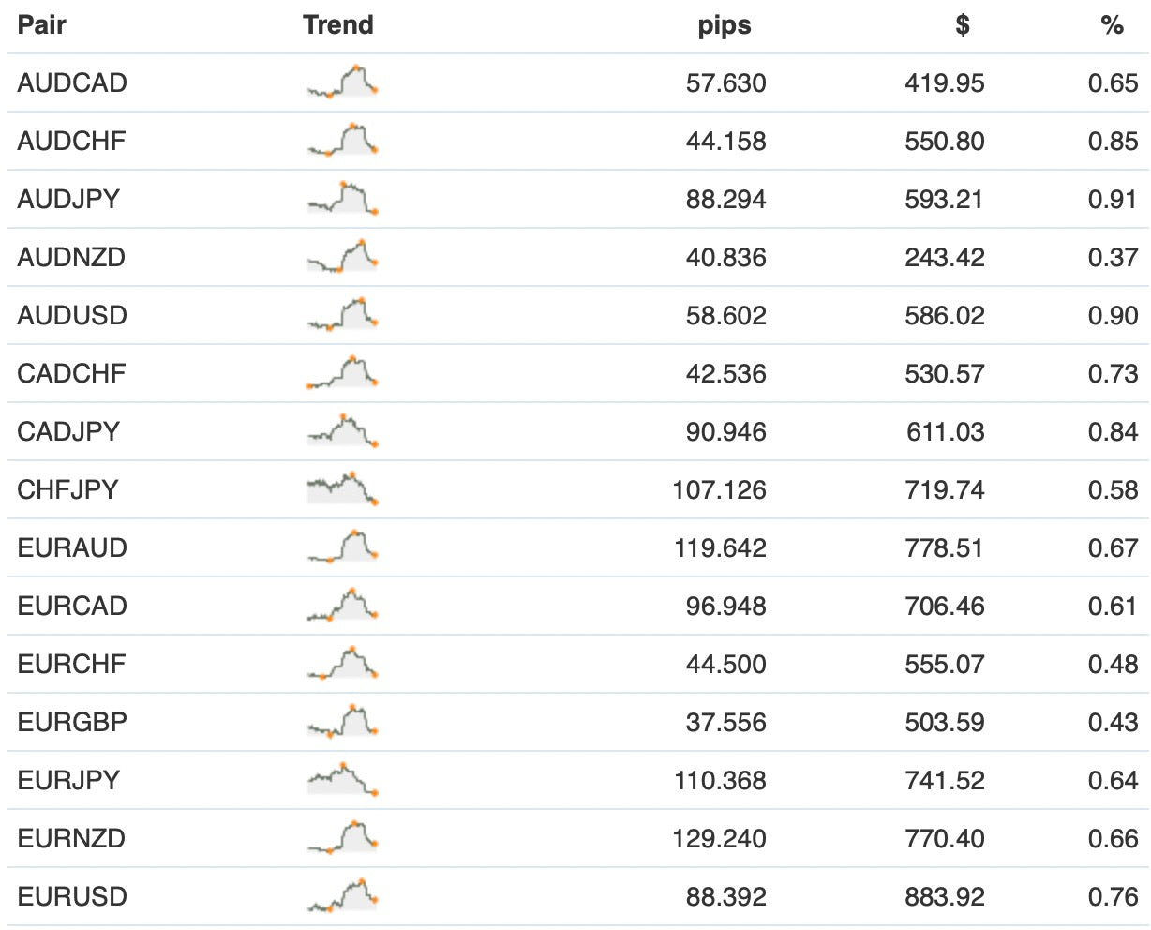Image resolution: width=1151 pixels, height=930 pixels.
Task: Select the EURNZD pair name
Action: (71, 838)
